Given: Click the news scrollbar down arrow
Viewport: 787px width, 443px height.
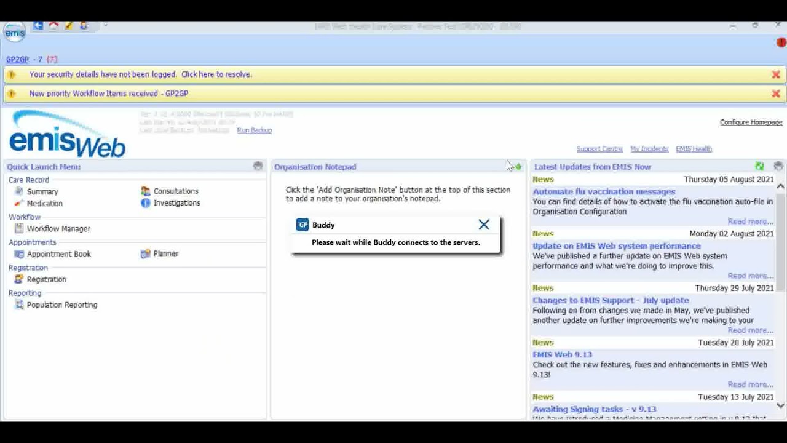Looking at the screenshot, I should [781, 405].
